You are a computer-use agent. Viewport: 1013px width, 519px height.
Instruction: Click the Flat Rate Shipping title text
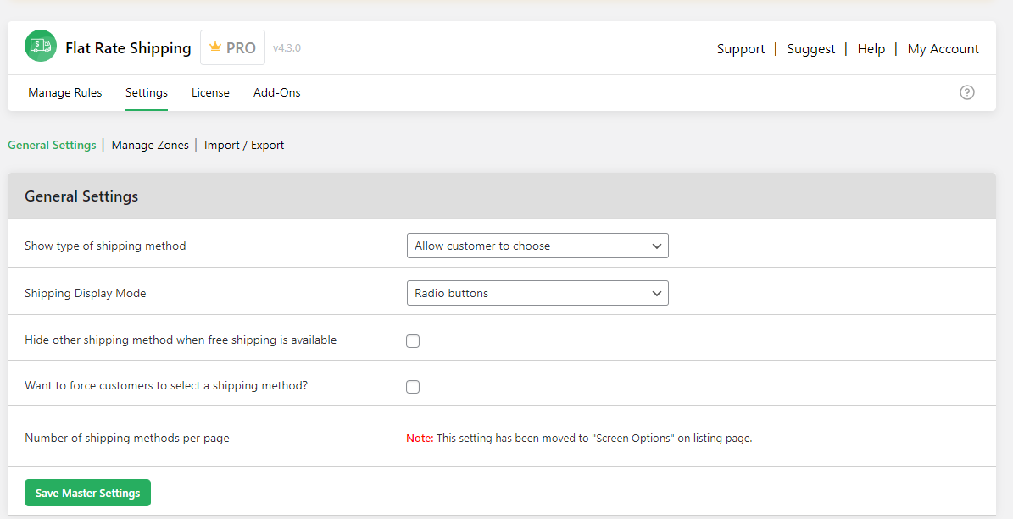coord(128,48)
